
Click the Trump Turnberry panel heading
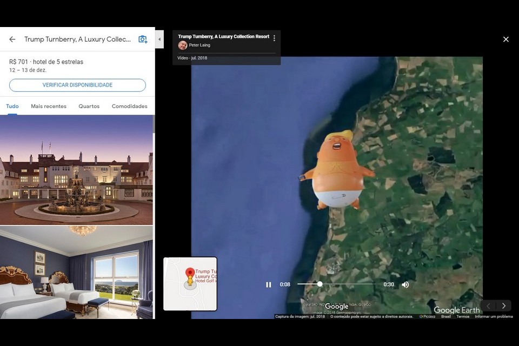point(77,39)
